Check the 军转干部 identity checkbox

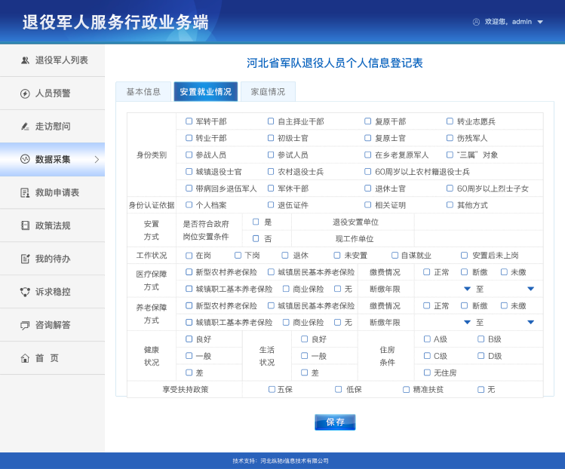tap(189, 121)
